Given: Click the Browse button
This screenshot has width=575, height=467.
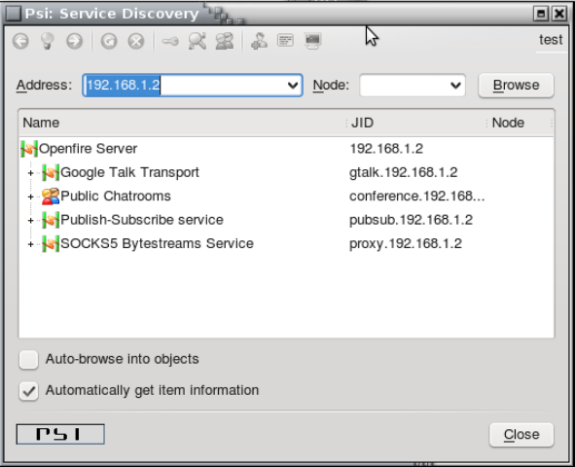Looking at the screenshot, I should (x=516, y=86).
